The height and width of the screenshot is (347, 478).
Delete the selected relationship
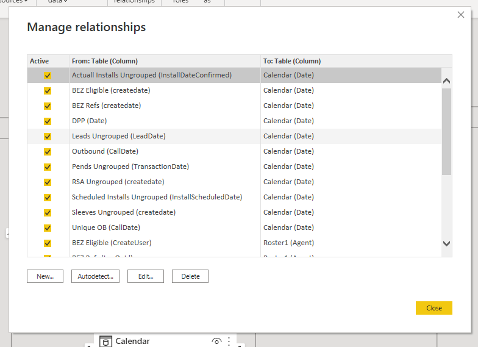(x=190, y=276)
